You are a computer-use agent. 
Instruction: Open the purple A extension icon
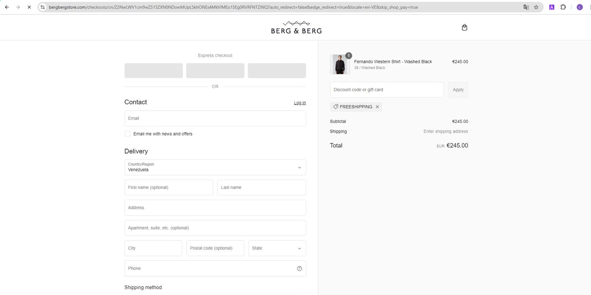click(552, 7)
